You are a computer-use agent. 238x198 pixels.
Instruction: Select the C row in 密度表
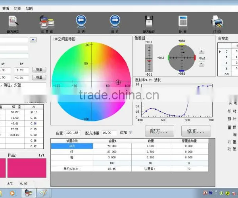click(226, 51)
